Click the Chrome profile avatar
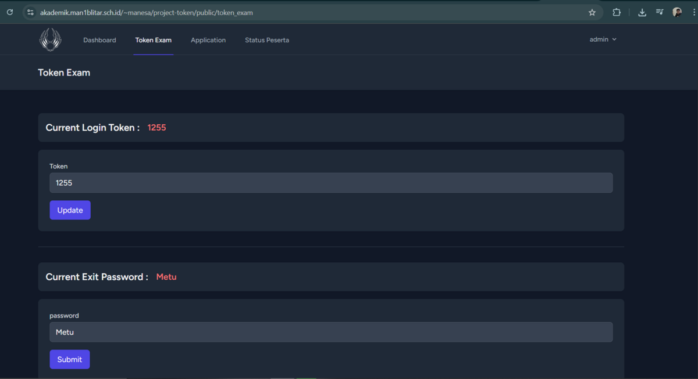 click(677, 12)
